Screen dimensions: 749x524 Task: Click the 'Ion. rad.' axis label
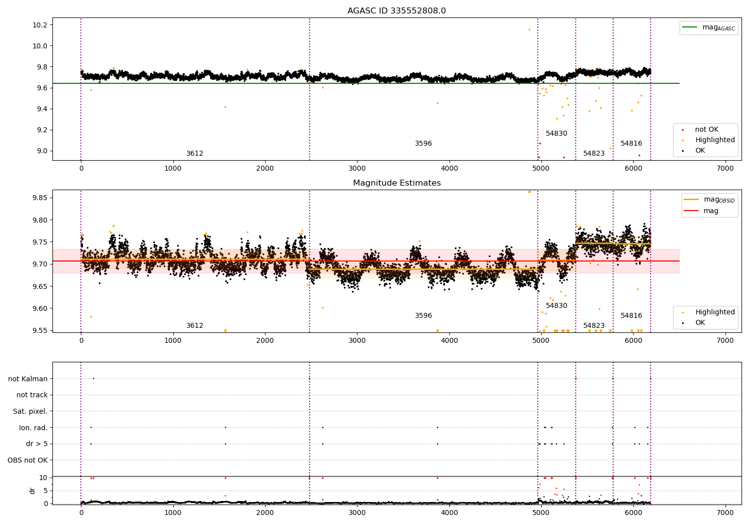[x=33, y=428]
